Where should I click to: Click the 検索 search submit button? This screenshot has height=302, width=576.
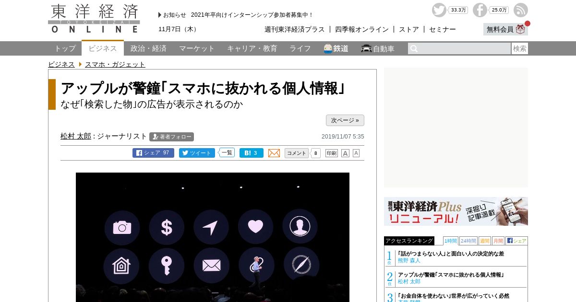[x=520, y=48]
